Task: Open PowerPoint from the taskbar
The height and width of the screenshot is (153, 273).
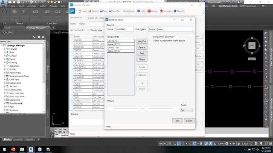Action: [13, 150]
